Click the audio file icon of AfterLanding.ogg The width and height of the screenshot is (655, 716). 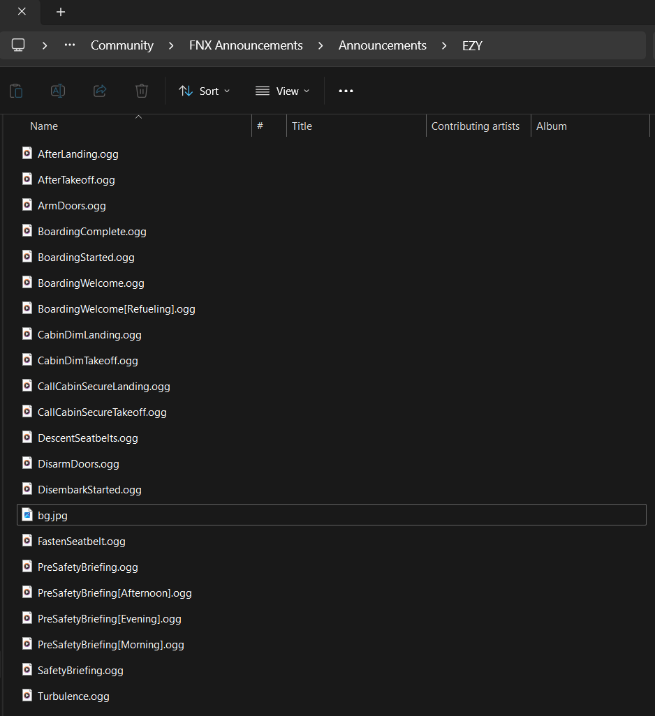pos(27,153)
